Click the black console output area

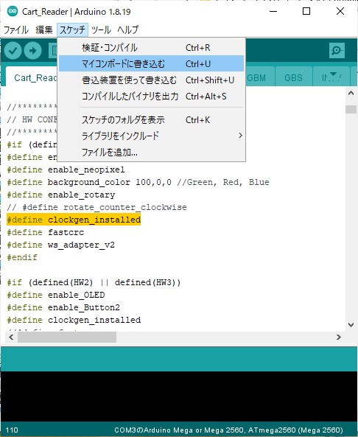coord(179,396)
